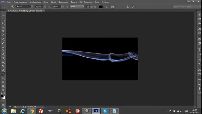
Task: Expand the Tools panel double-arrow
Action: [2, 10]
